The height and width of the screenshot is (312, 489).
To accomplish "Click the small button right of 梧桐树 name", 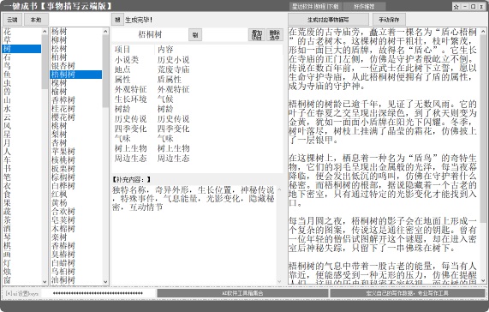I will pos(195,34).
